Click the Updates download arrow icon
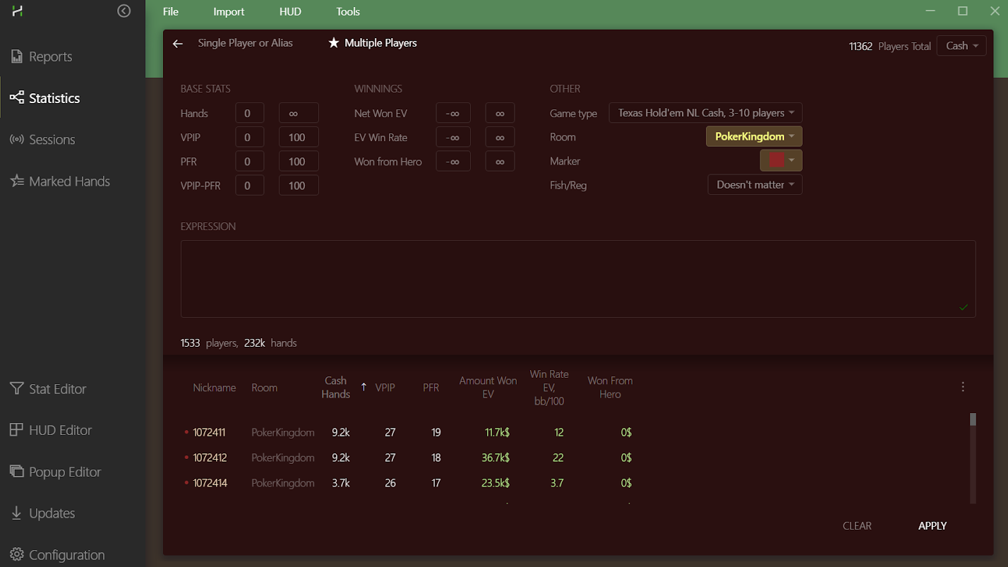This screenshot has width=1008, height=567. (x=17, y=513)
